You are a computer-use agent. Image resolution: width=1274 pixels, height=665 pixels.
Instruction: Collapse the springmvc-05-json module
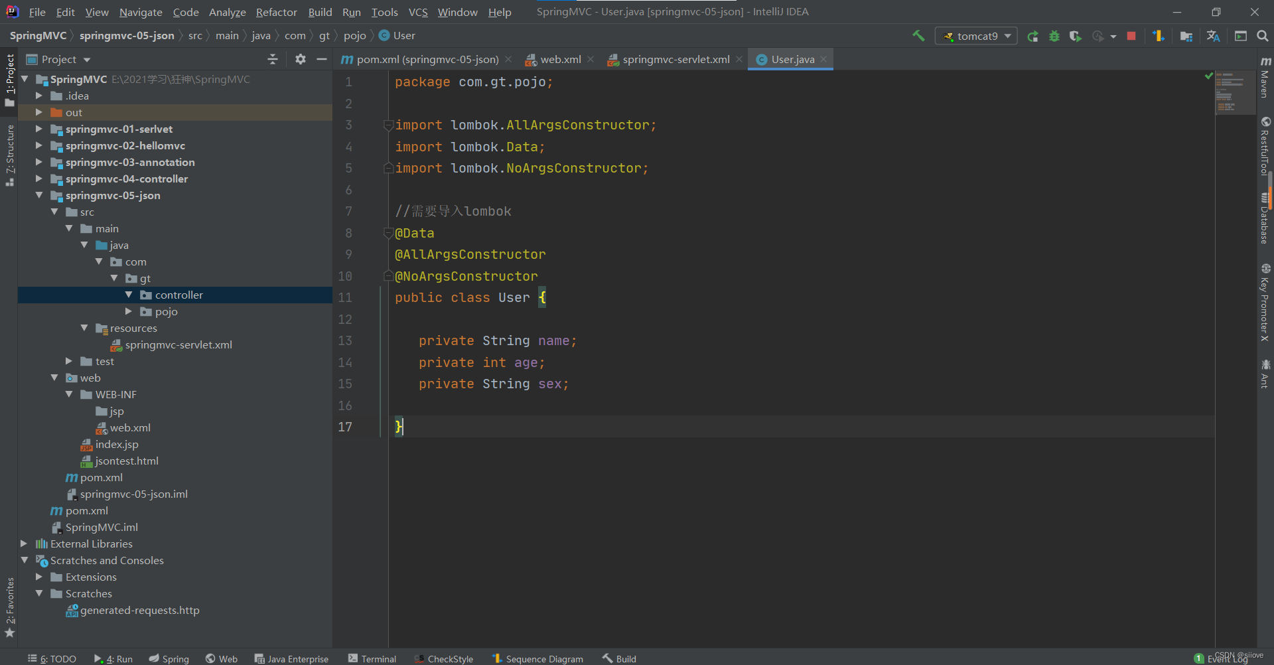[x=39, y=195]
